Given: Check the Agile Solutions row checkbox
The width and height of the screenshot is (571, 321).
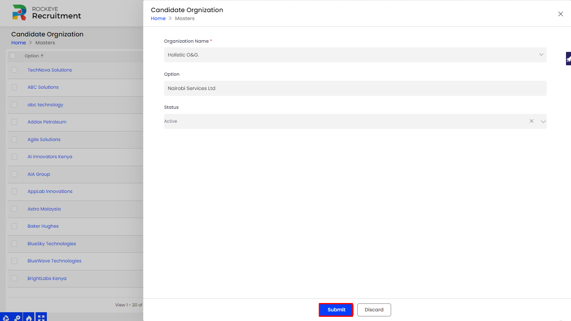Looking at the screenshot, I should [14, 139].
